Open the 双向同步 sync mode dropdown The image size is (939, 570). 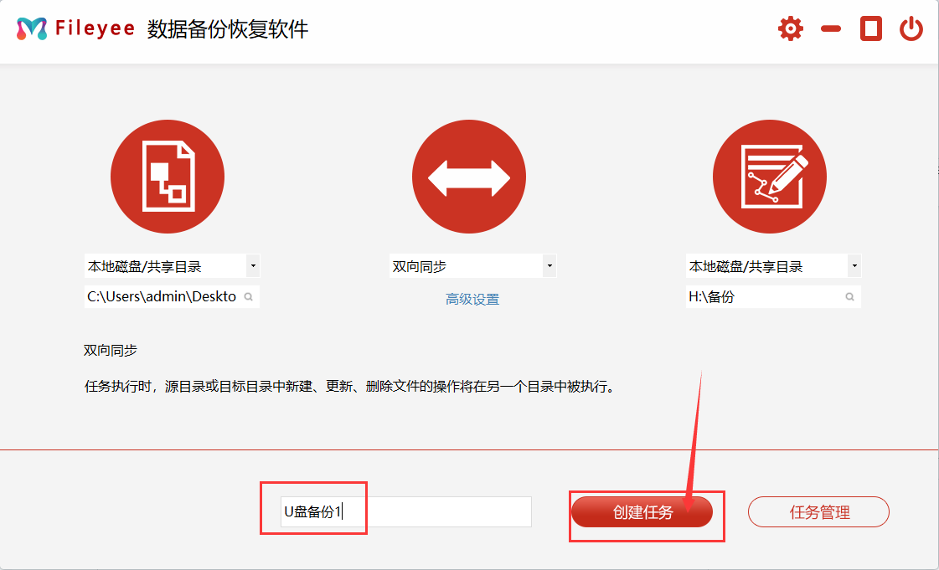point(549,267)
